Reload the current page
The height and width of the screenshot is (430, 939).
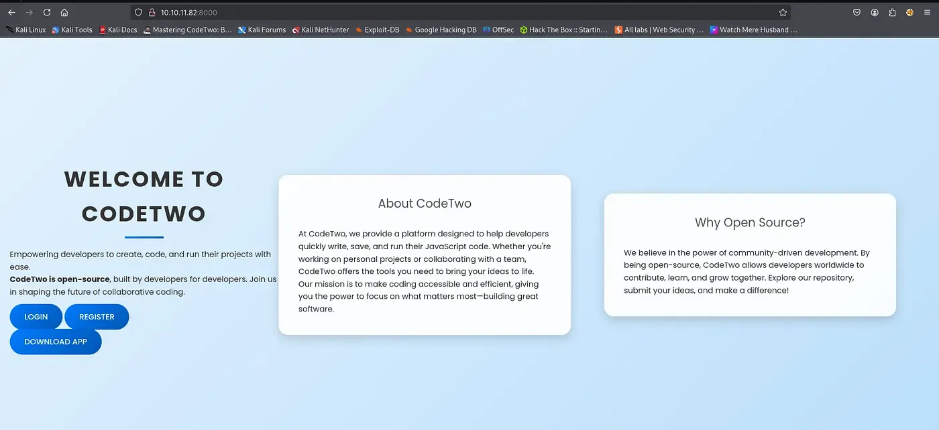tap(47, 12)
